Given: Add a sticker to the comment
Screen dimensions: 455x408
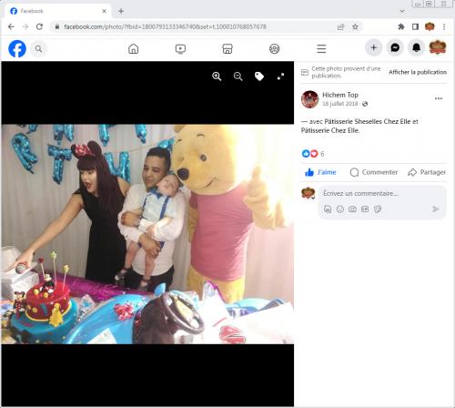Looking at the screenshot, I should pos(378,209).
